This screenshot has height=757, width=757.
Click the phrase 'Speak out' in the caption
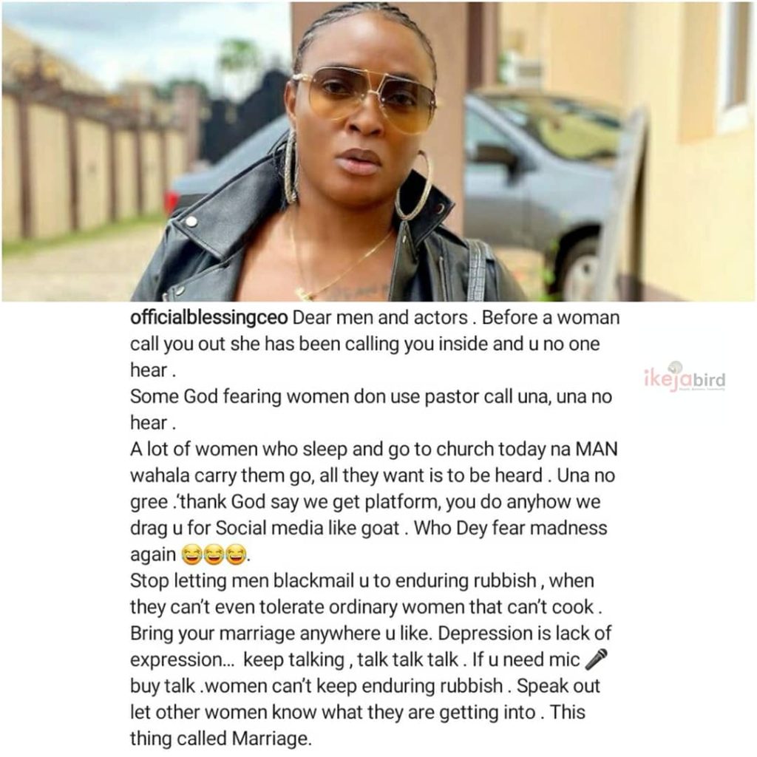558,686
